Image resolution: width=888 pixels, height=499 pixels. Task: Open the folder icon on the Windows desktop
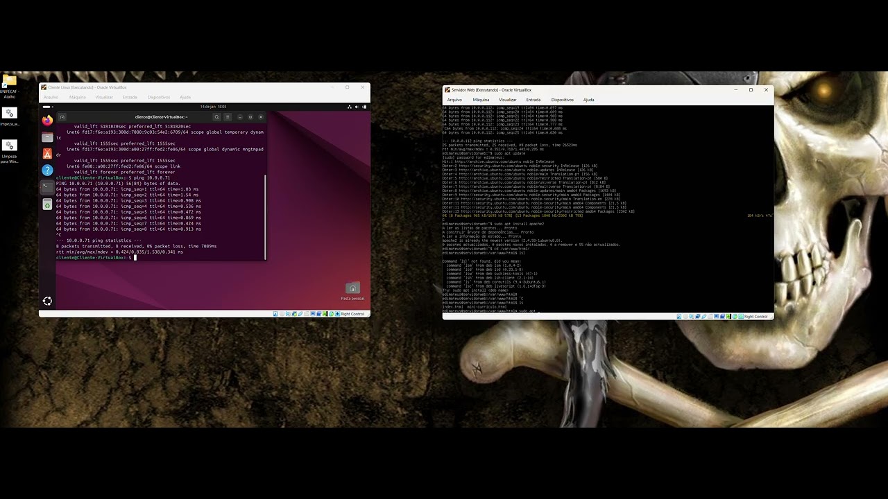[x=9, y=80]
